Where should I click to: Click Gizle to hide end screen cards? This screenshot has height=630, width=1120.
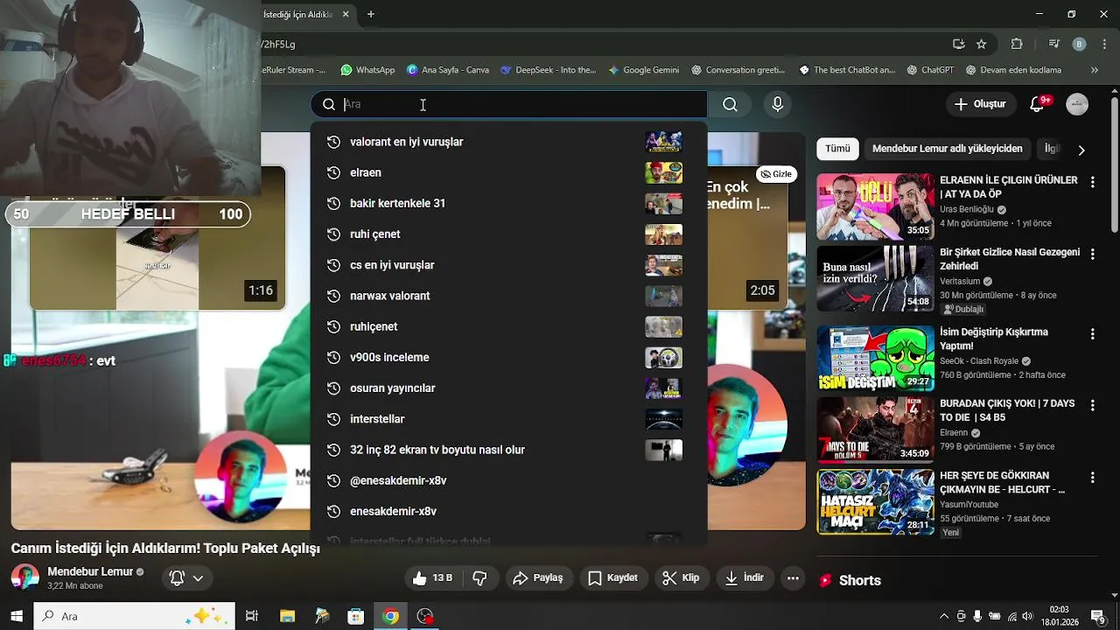click(776, 174)
